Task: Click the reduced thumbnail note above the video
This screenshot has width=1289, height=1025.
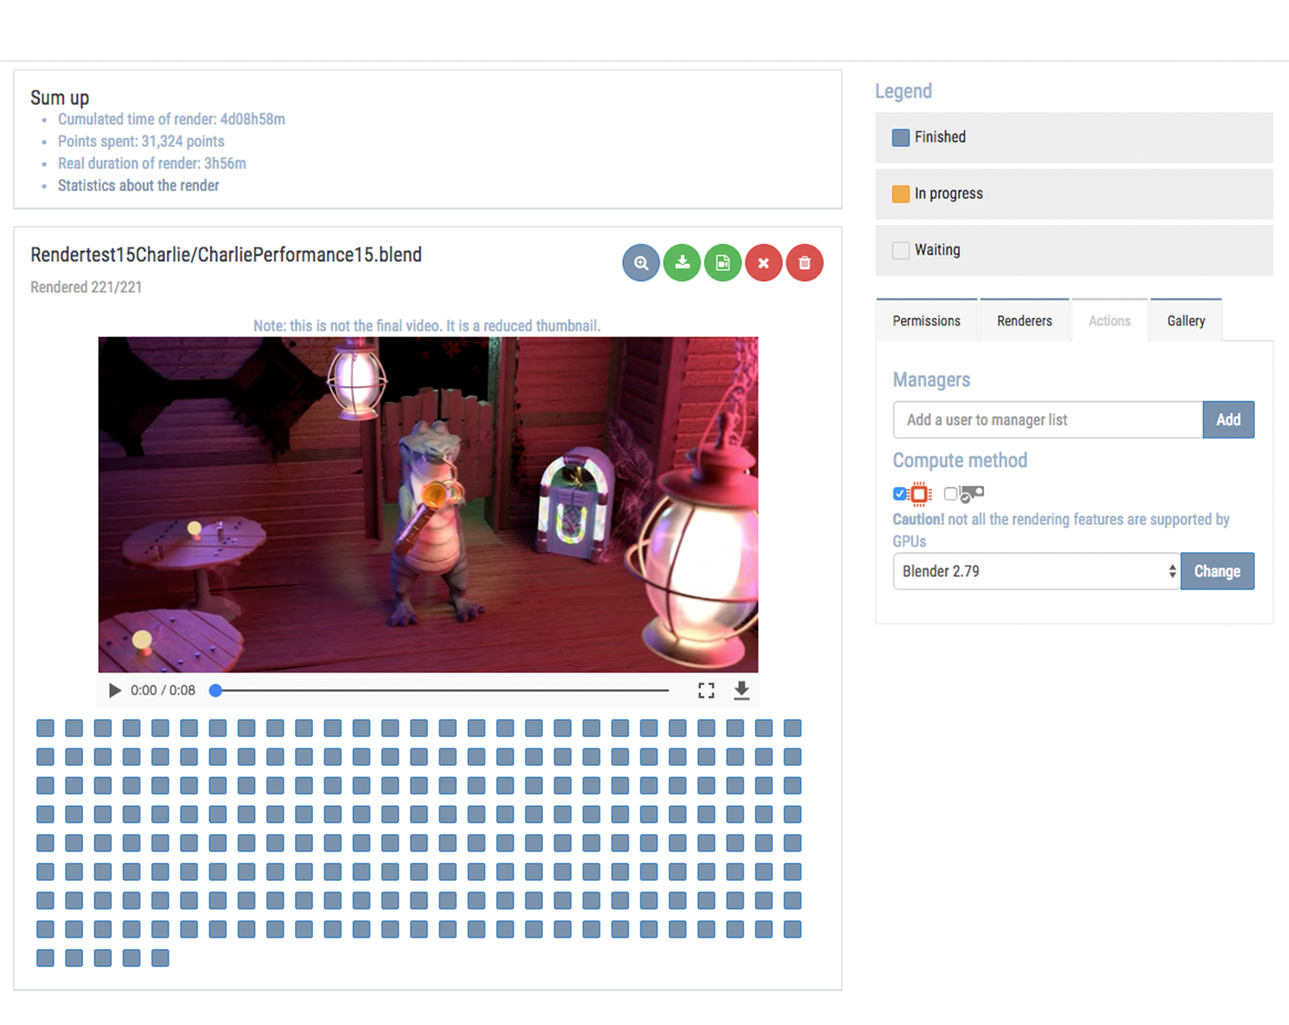Action: pos(426,326)
